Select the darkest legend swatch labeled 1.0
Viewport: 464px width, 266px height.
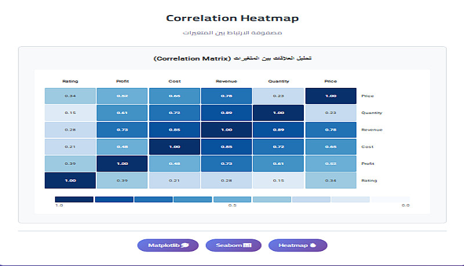(x=74, y=199)
